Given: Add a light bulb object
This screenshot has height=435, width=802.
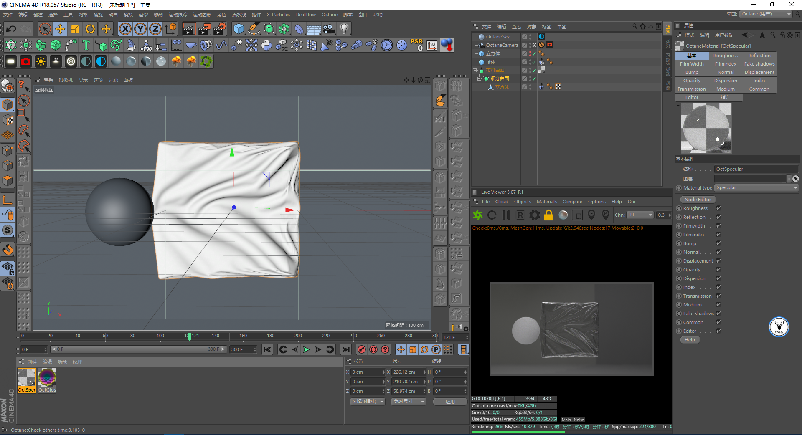Looking at the screenshot, I should (x=344, y=29).
